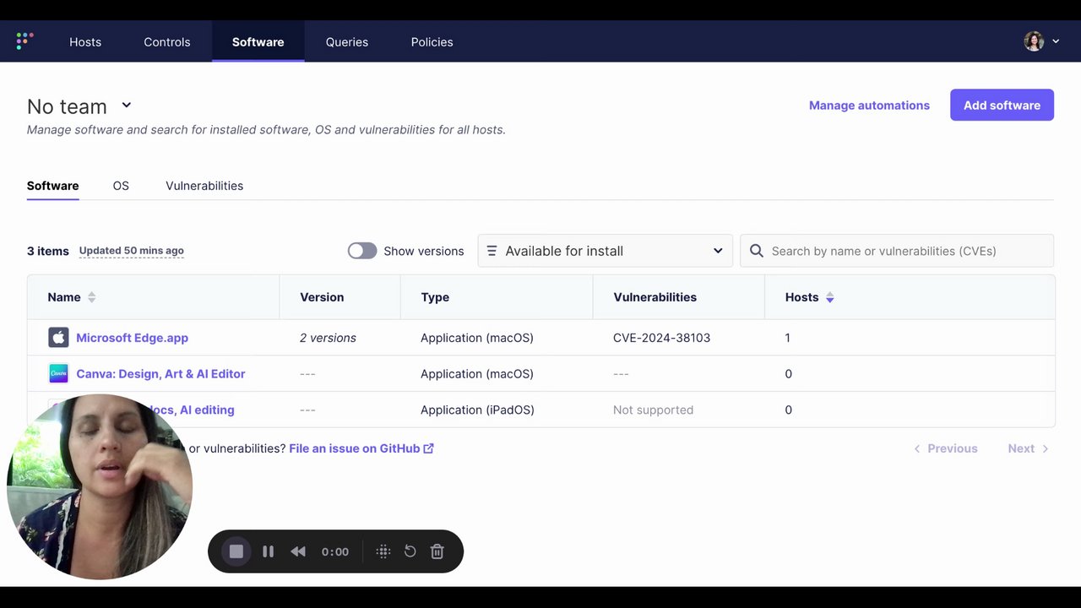Open the Policies nav item
This screenshot has width=1081, height=608.
(x=432, y=42)
